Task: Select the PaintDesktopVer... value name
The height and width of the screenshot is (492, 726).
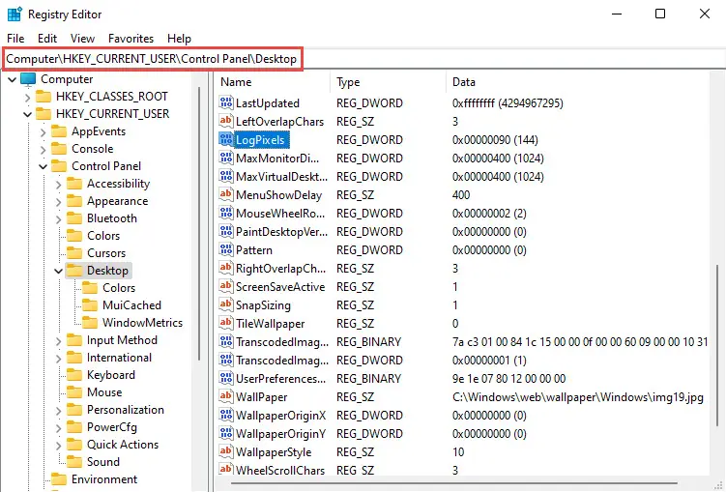Action: (281, 231)
